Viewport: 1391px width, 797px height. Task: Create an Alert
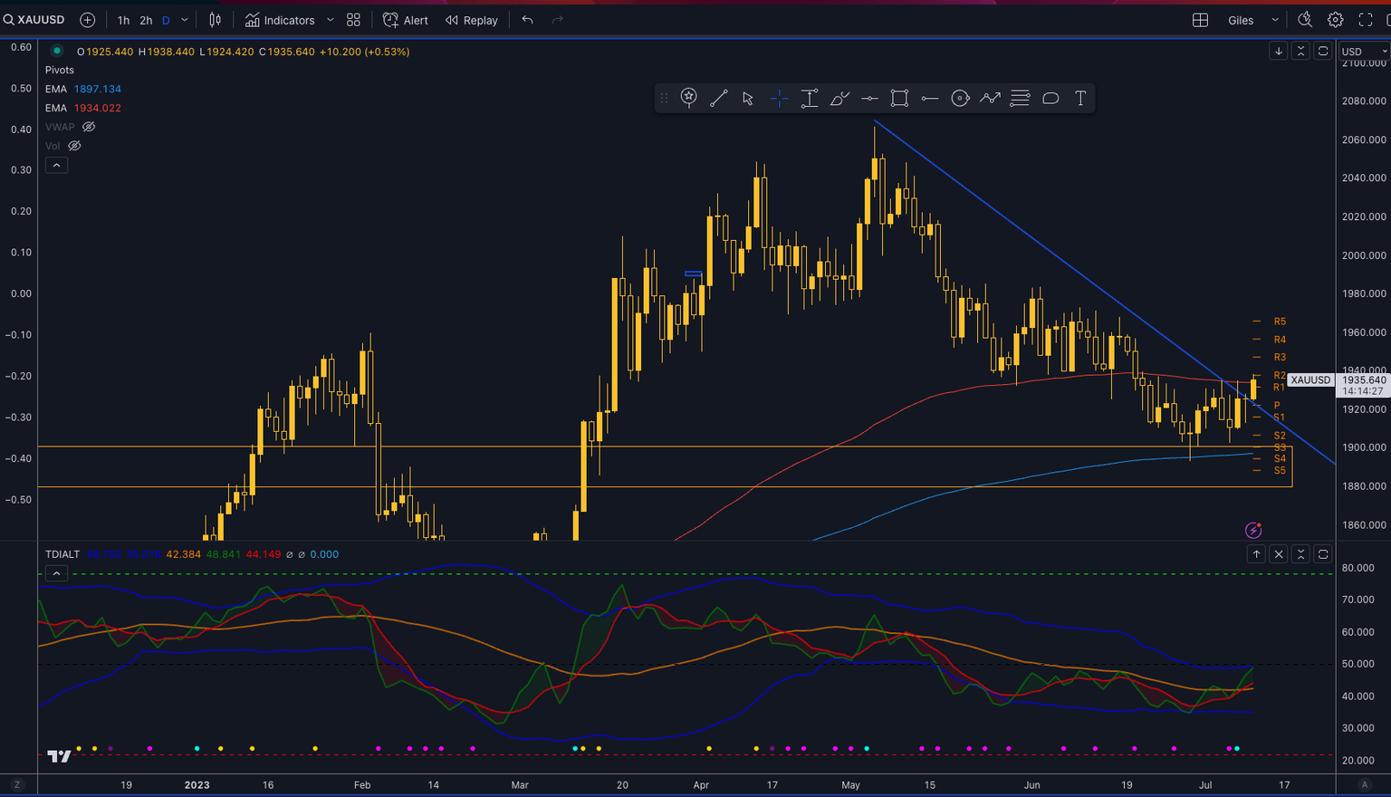point(405,19)
